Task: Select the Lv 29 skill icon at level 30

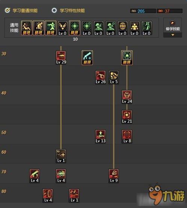Action: coord(61,58)
